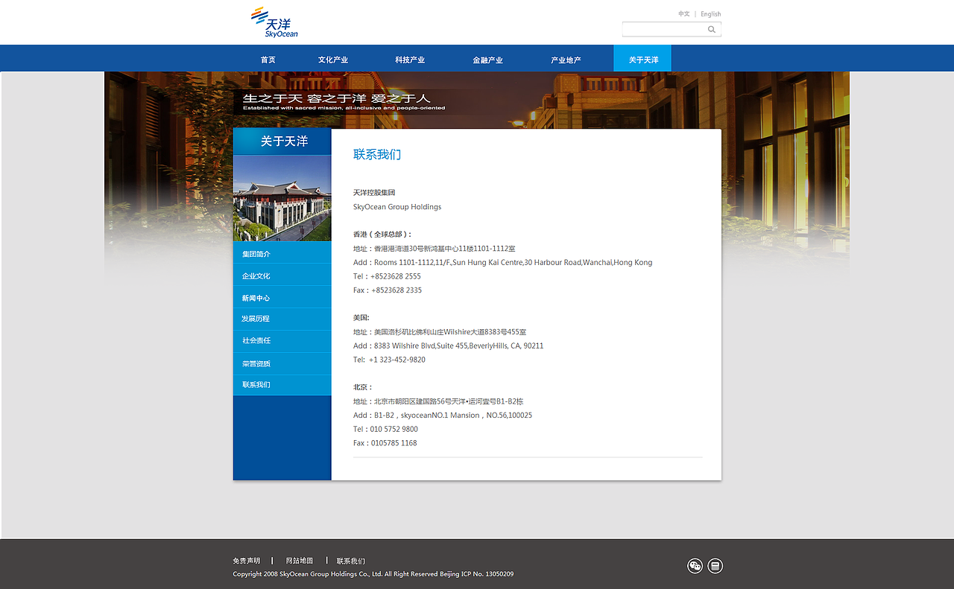Click the 联系我们 page heading
954x589 pixels.
pos(377,154)
